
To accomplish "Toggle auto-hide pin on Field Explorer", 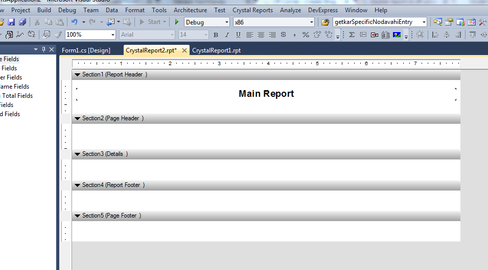I will click(43, 49).
